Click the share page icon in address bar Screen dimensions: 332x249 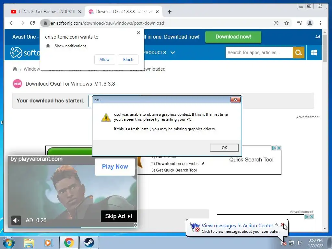(x=276, y=23)
